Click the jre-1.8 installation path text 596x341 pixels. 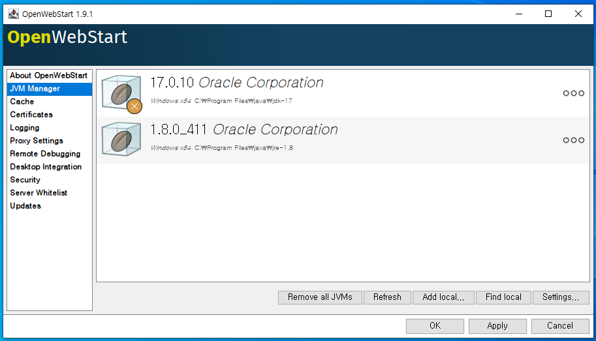(x=243, y=148)
